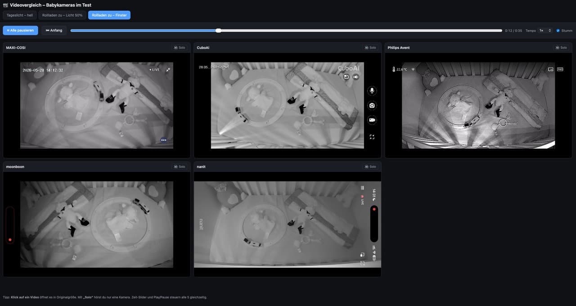Click the 'Videovergleich – Babykameras im Test' title

pyautogui.click(x=51, y=4)
